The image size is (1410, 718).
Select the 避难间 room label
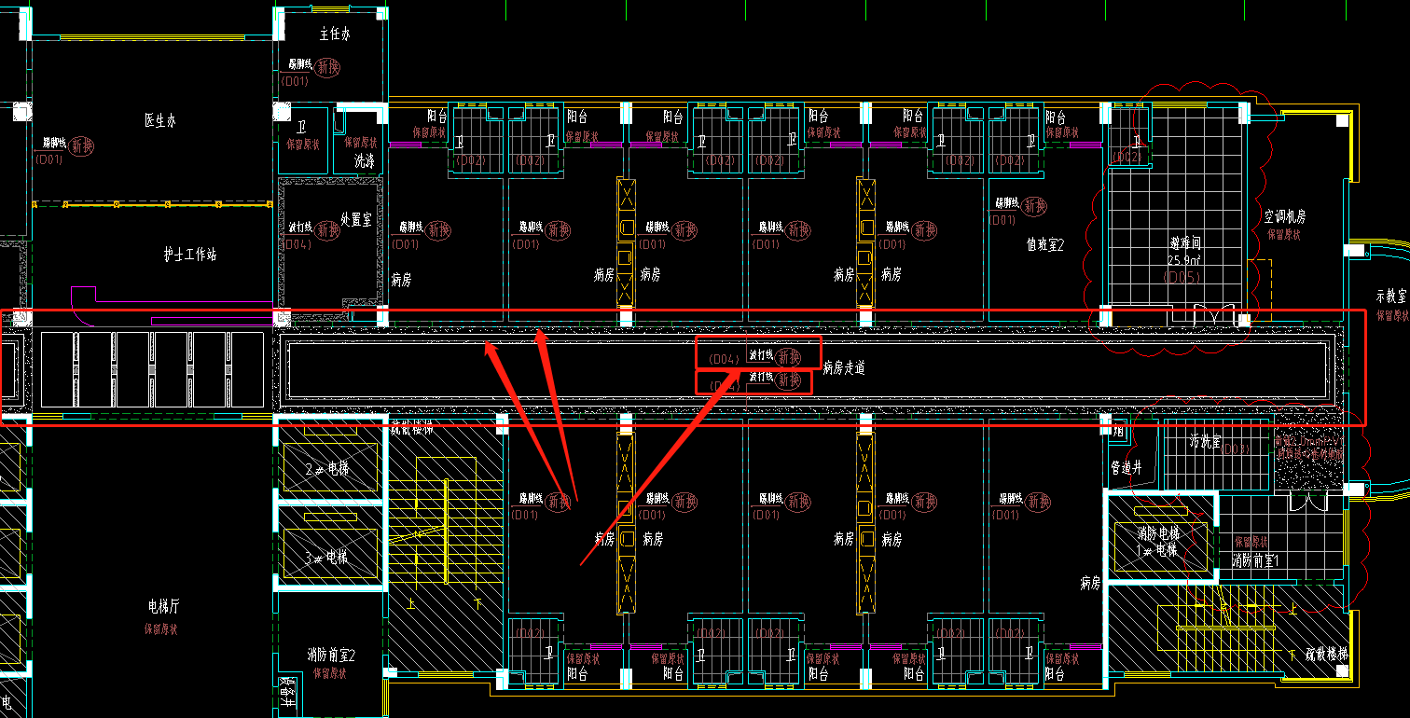(x=1185, y=242)
